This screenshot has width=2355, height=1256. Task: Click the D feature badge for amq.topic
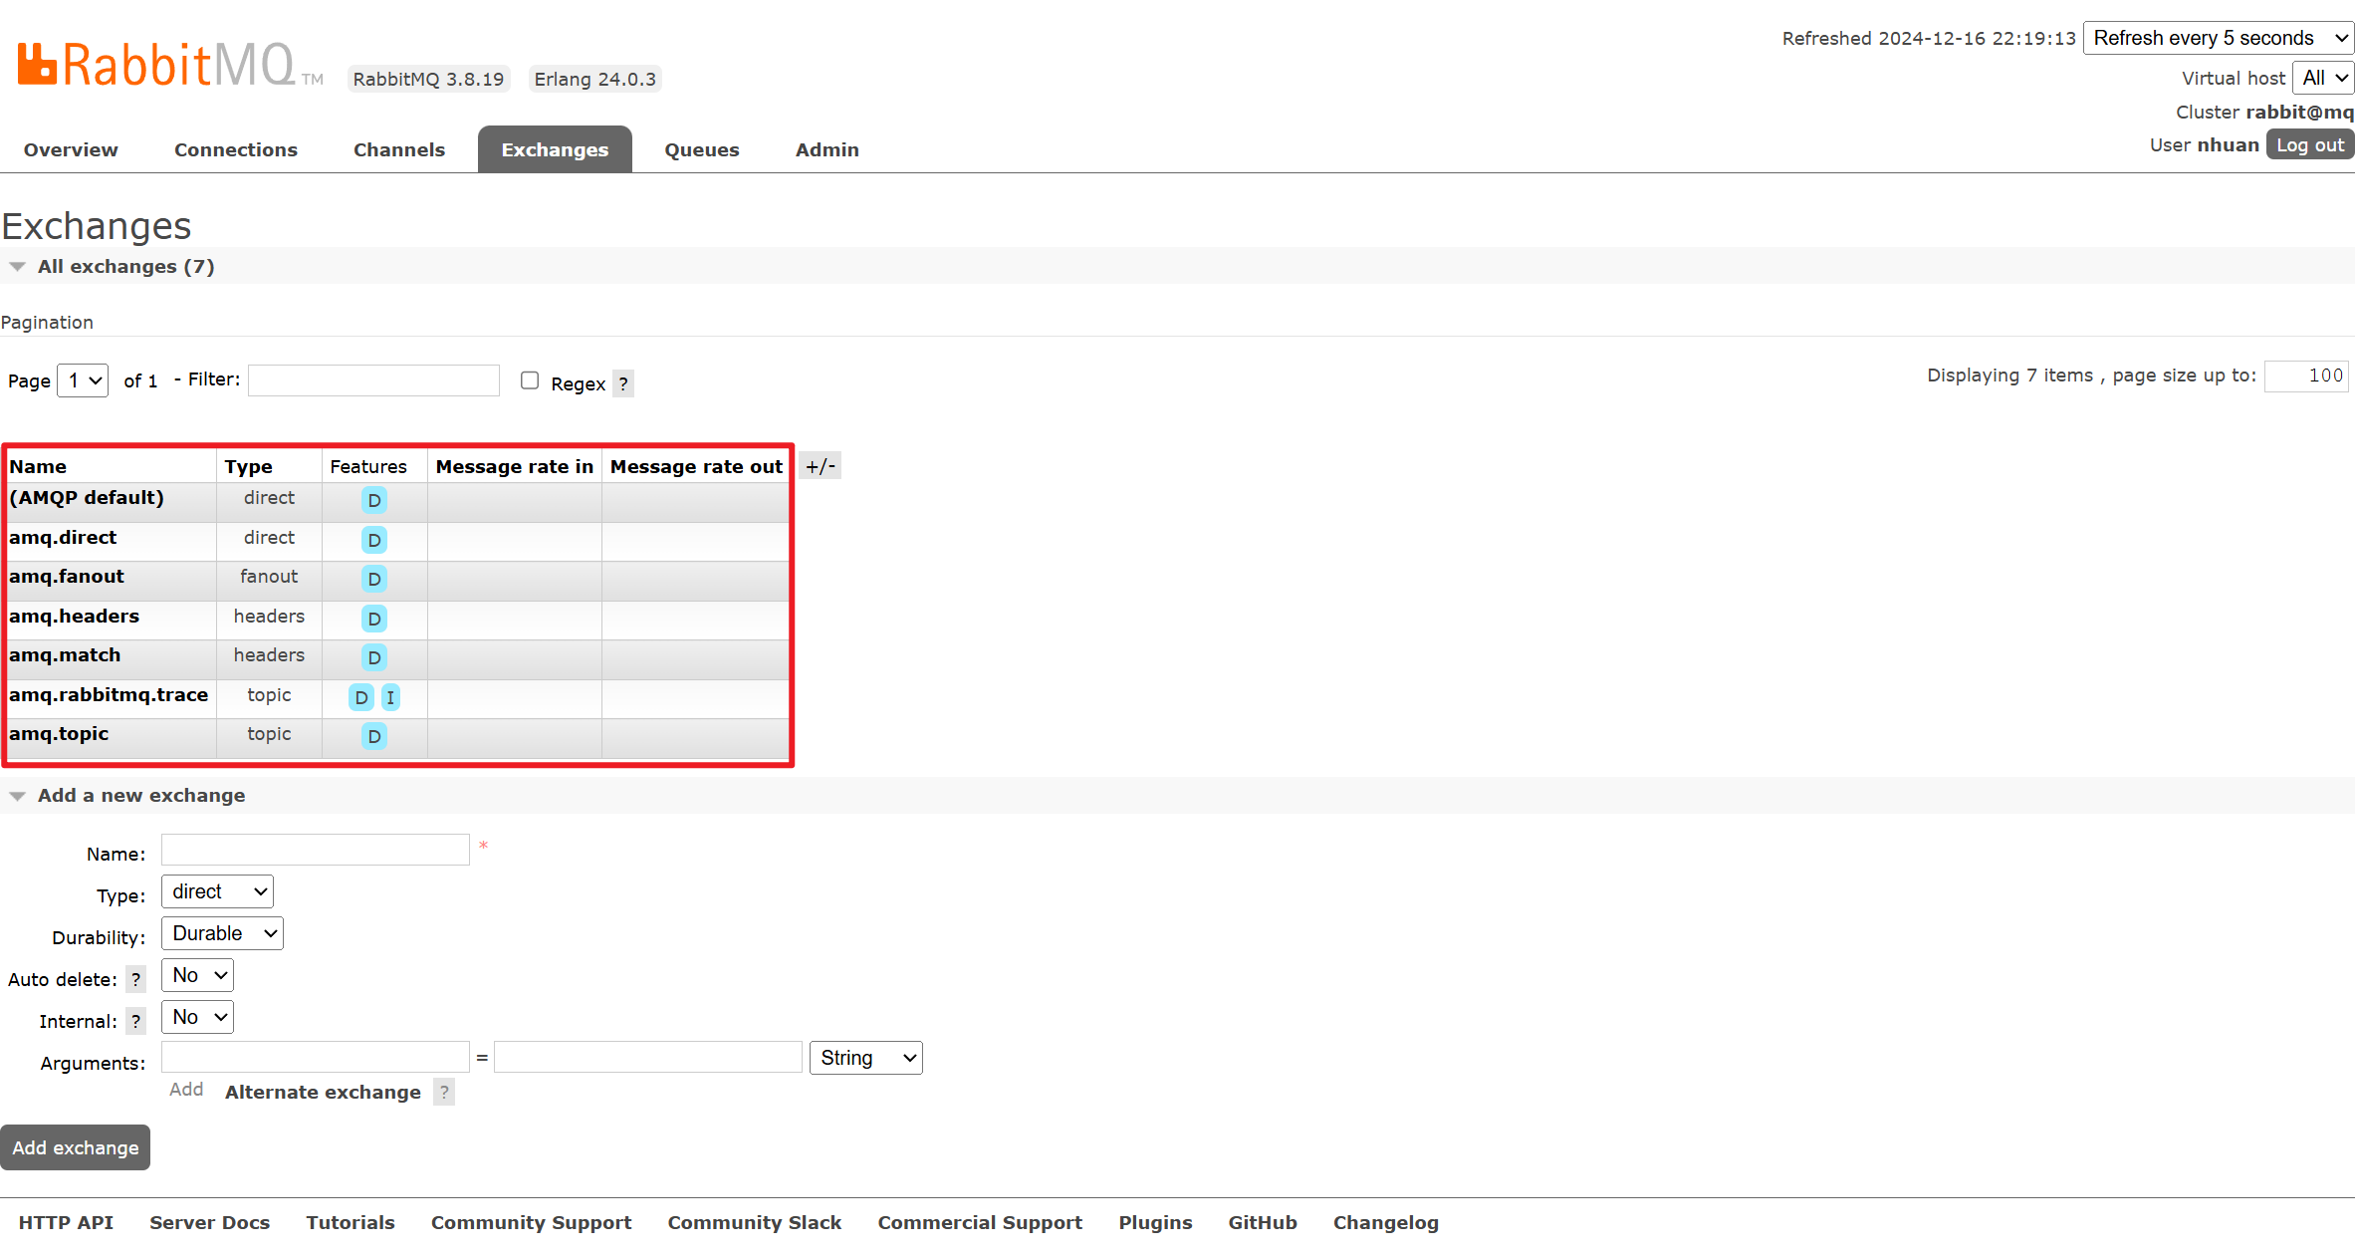(x=374, y=737)
